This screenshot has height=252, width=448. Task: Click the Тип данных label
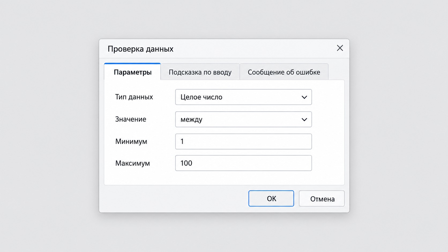[134, 97]
